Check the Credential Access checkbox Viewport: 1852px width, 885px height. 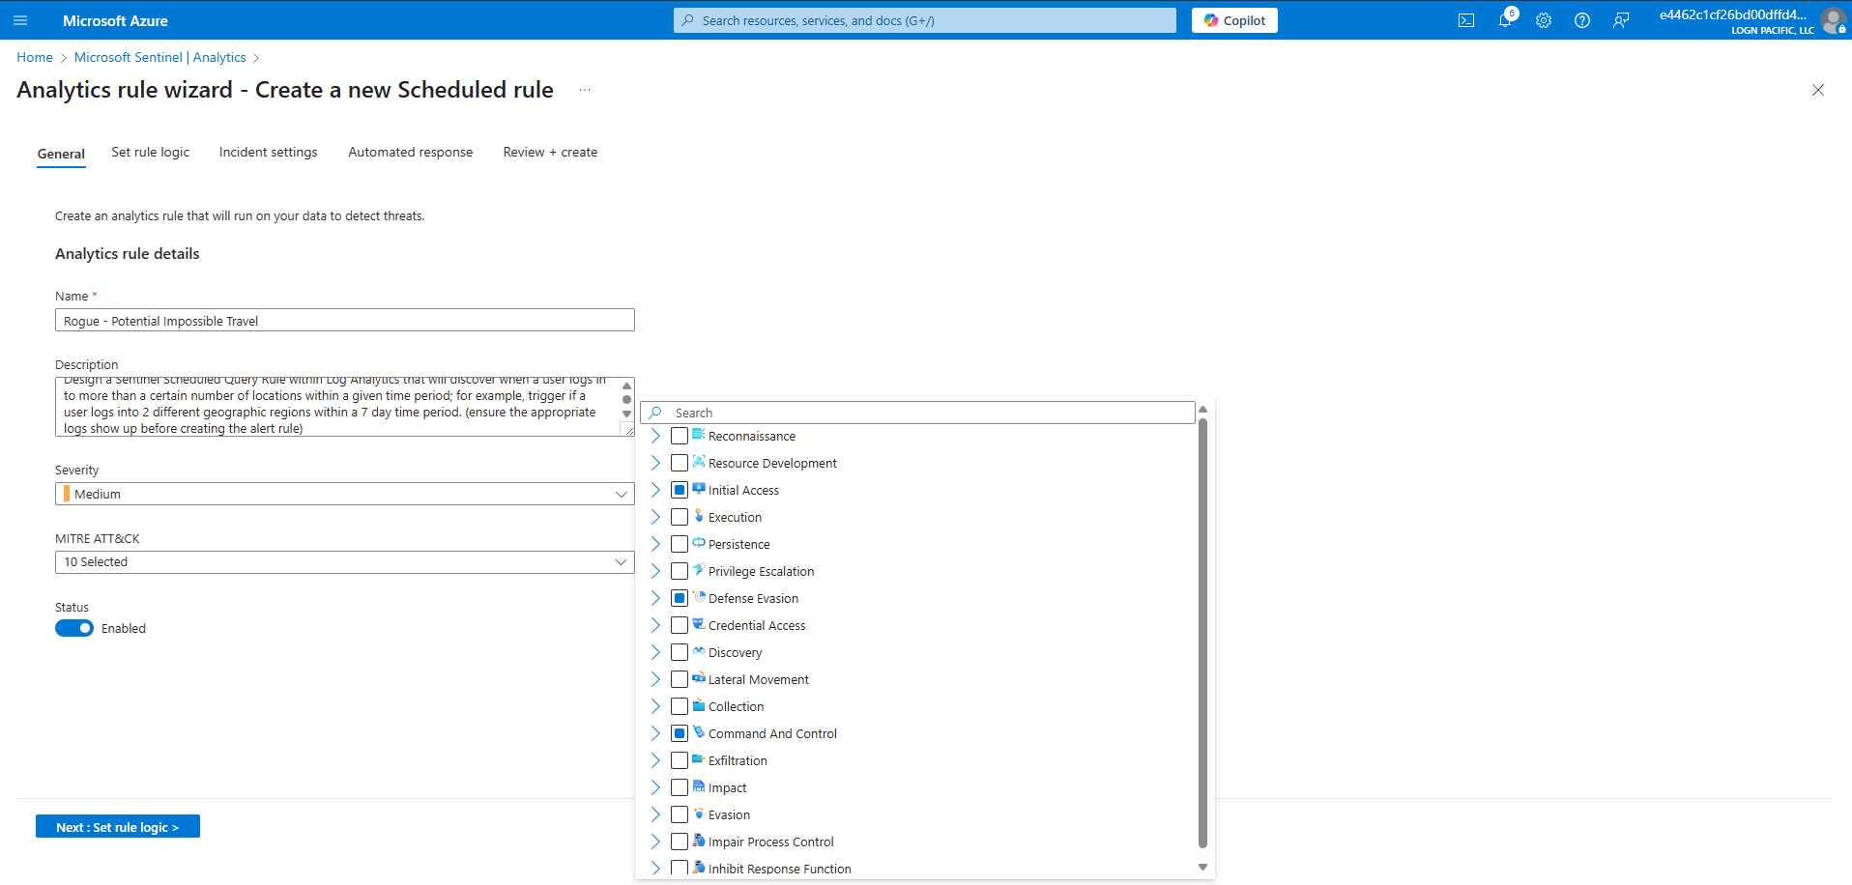click(680, 626)
